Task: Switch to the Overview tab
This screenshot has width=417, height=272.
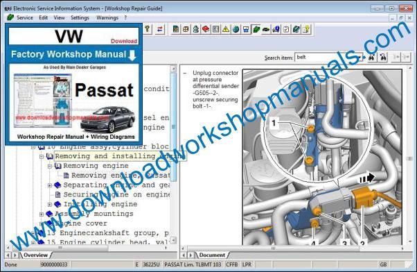Action: pyautogui.click(x=35, y=255)
